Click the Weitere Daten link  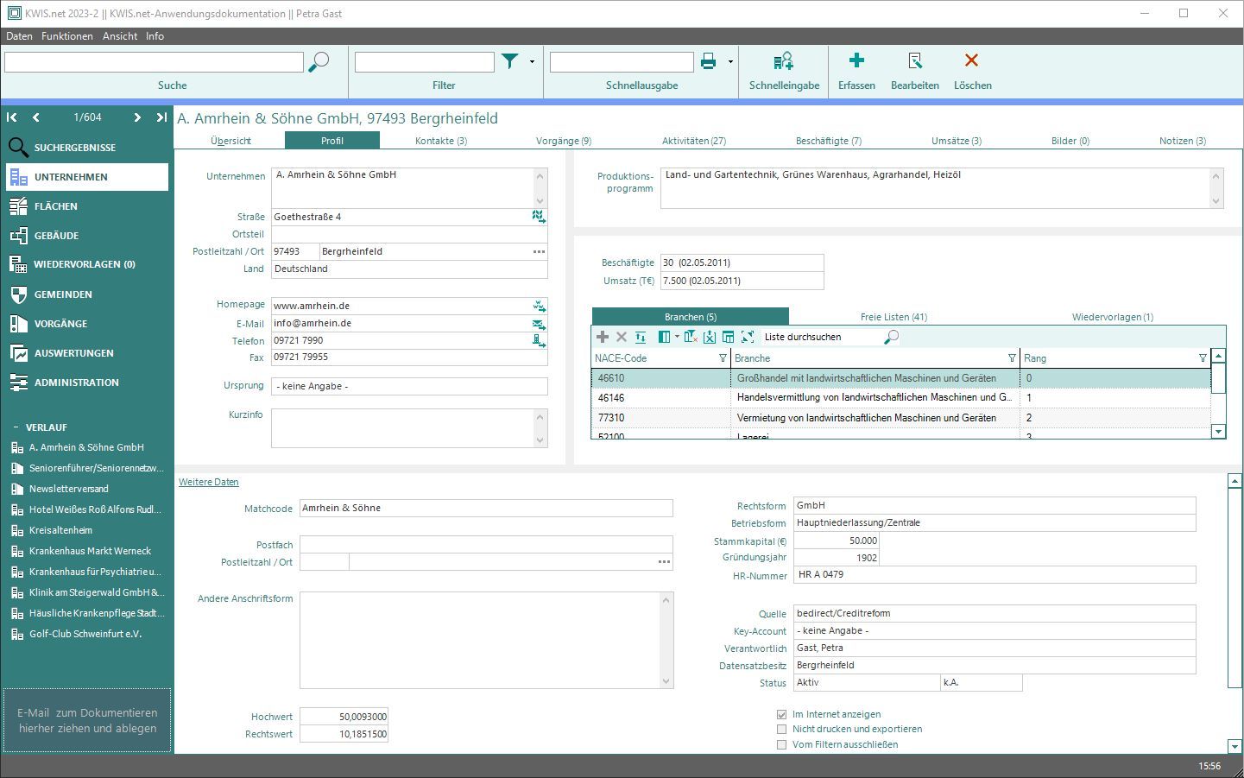209,482
